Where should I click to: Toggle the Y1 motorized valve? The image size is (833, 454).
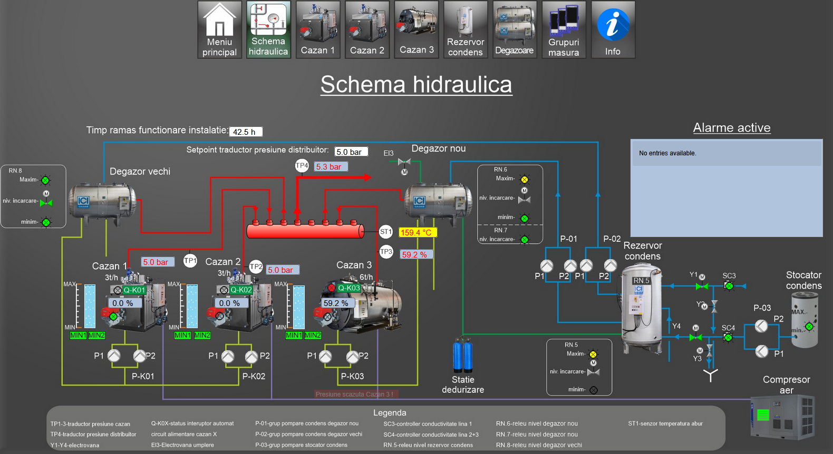click(702, 286)
